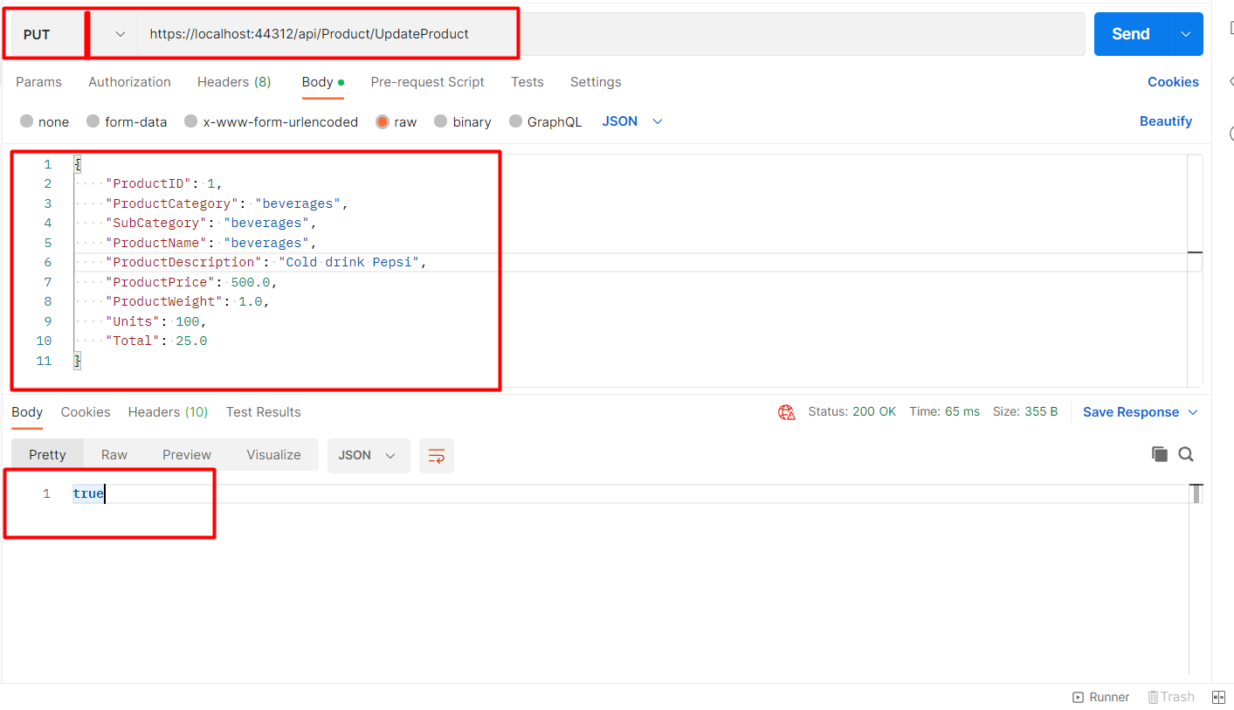
Task: Open the response Body tab
Action: [x=27, y=412]
